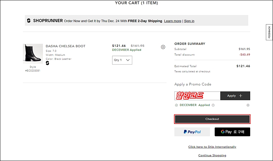The image size is (273, 161).
Task: Click the Width: Medium text
Action: click(x=55, y=55)
